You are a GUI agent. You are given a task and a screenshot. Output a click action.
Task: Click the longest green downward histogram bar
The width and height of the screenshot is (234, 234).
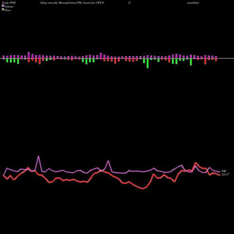click(147, 63)
